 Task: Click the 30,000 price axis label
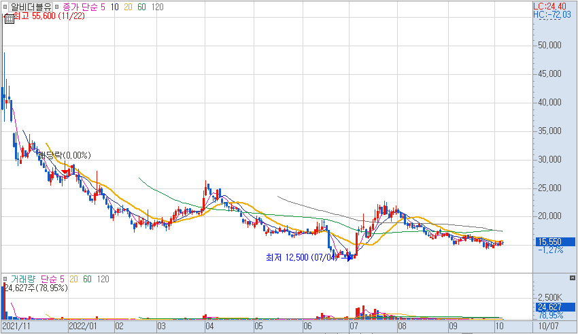[549, 159]
